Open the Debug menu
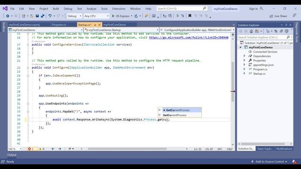The height and width of the screenshot is (169, 301). pos(68,9)
